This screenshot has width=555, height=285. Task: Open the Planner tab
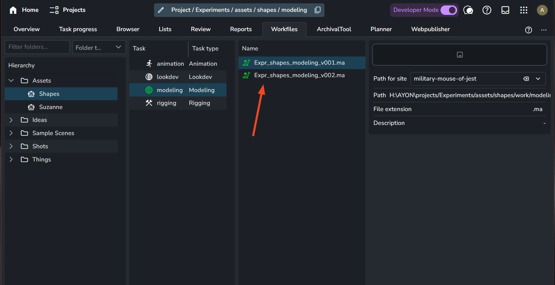tap(381, 29)
